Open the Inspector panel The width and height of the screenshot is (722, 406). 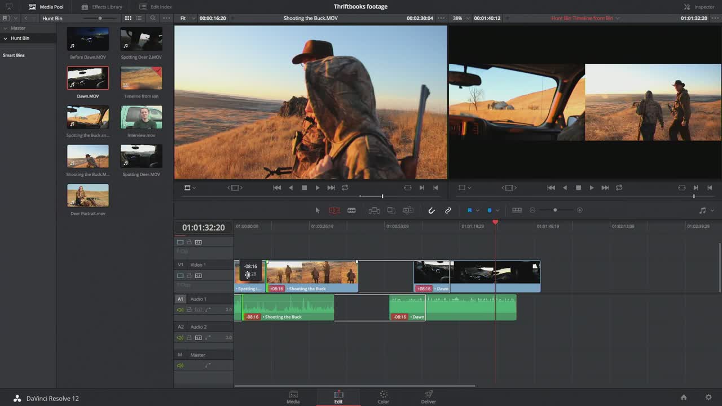pos(699,7)
